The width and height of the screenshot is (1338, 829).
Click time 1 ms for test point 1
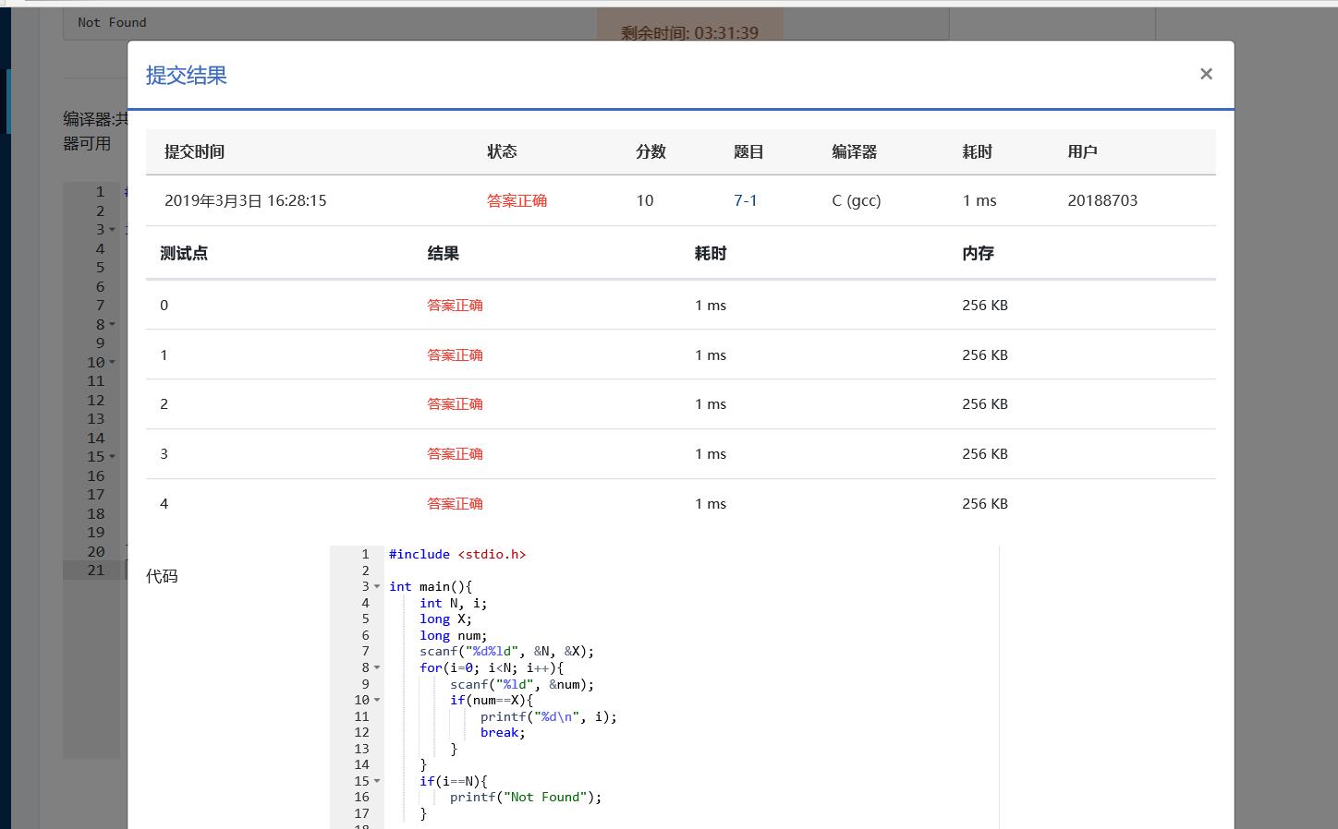point(711,354)
